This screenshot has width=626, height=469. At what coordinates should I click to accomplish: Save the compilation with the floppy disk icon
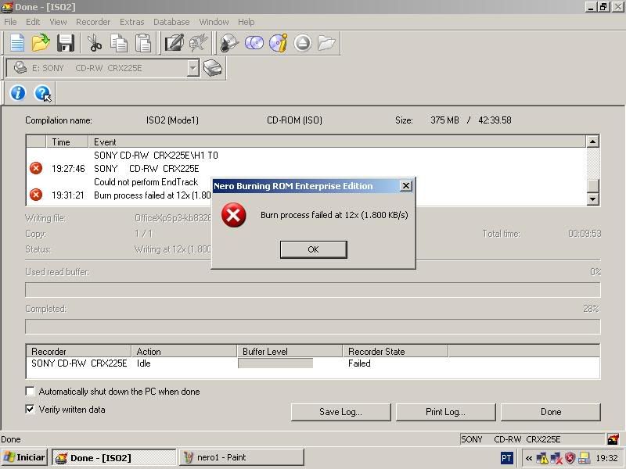(x=66, y=43)
